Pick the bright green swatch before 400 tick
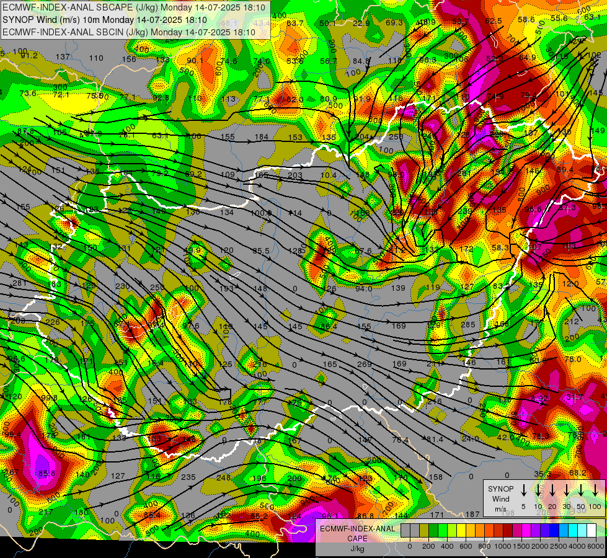 (x=443, y=531)
